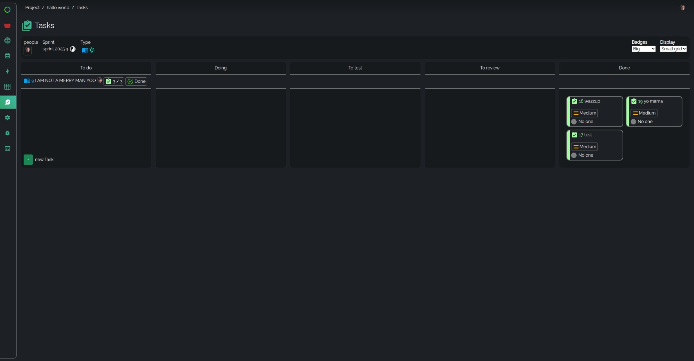
Task: Go to 'hallo world' breadcrumb
Action: click(x=58, y=8)
